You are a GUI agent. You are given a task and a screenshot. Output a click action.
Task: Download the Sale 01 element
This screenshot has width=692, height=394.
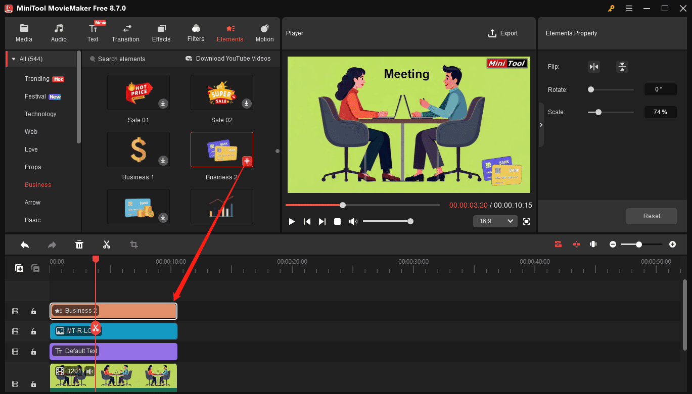(163, 104)
